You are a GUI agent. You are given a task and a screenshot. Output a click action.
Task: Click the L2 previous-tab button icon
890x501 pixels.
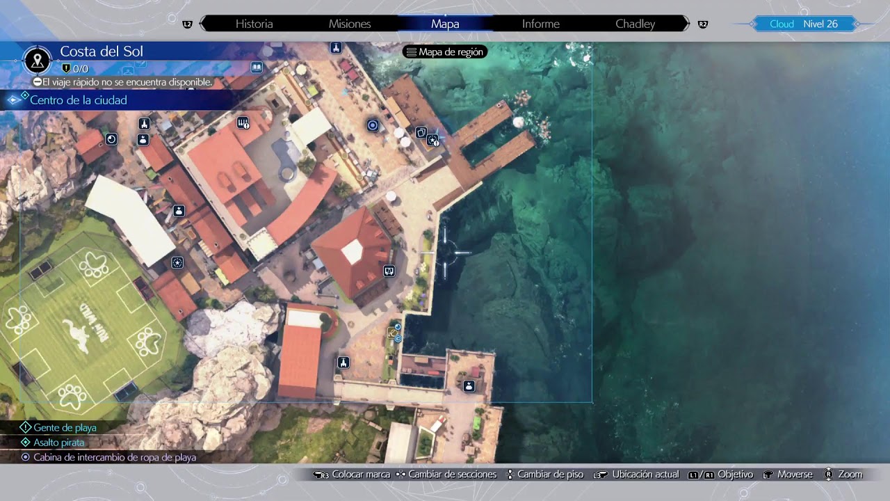click(x=187, y=24)
